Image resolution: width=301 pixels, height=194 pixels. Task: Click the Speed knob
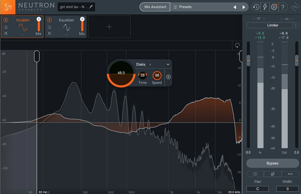[x=157, y=75]
